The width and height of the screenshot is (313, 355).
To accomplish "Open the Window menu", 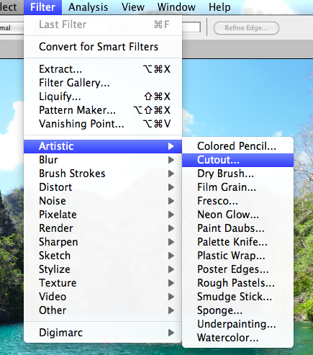I will (176, 7).
